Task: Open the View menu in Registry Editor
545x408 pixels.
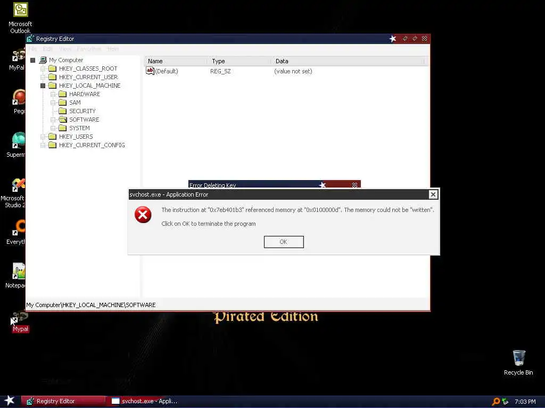Action: click(65, 49)
